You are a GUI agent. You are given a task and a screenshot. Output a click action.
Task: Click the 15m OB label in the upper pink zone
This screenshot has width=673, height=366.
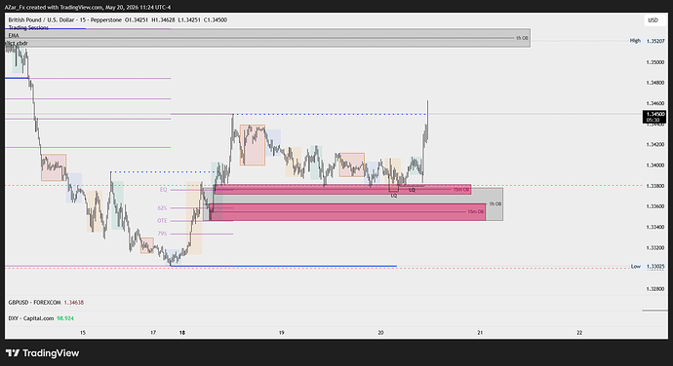461,190
